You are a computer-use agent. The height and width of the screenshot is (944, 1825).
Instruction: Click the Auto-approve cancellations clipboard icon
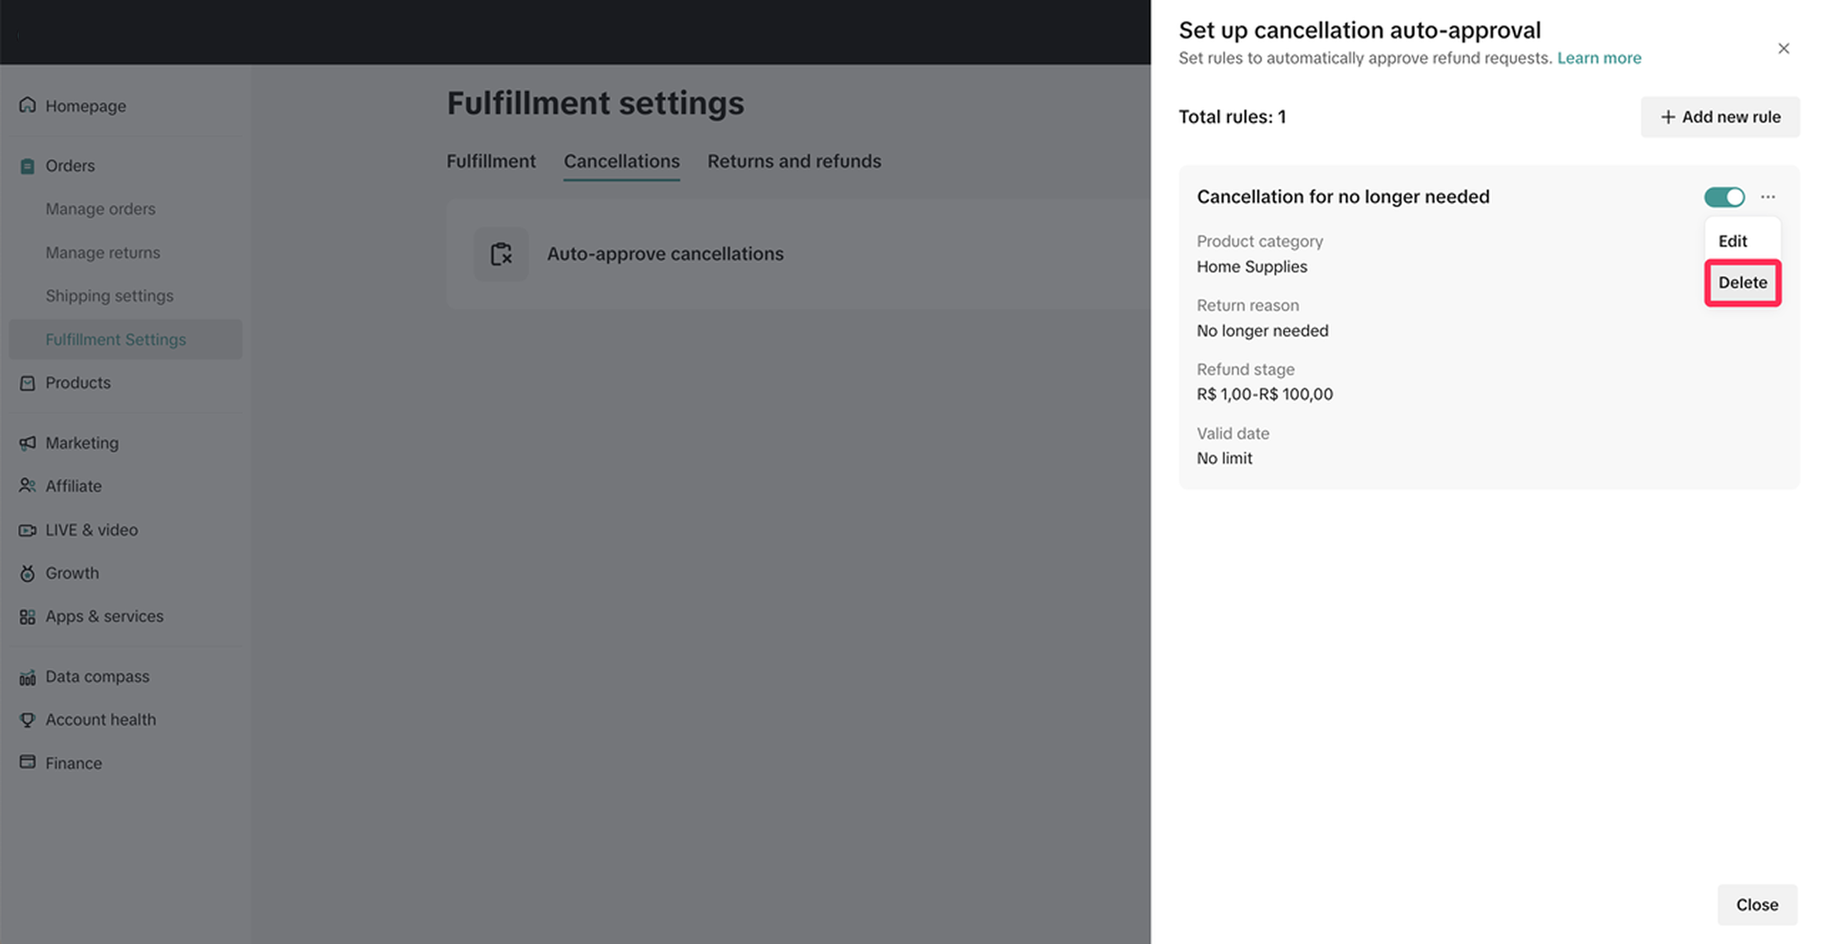tap(501, 254)
